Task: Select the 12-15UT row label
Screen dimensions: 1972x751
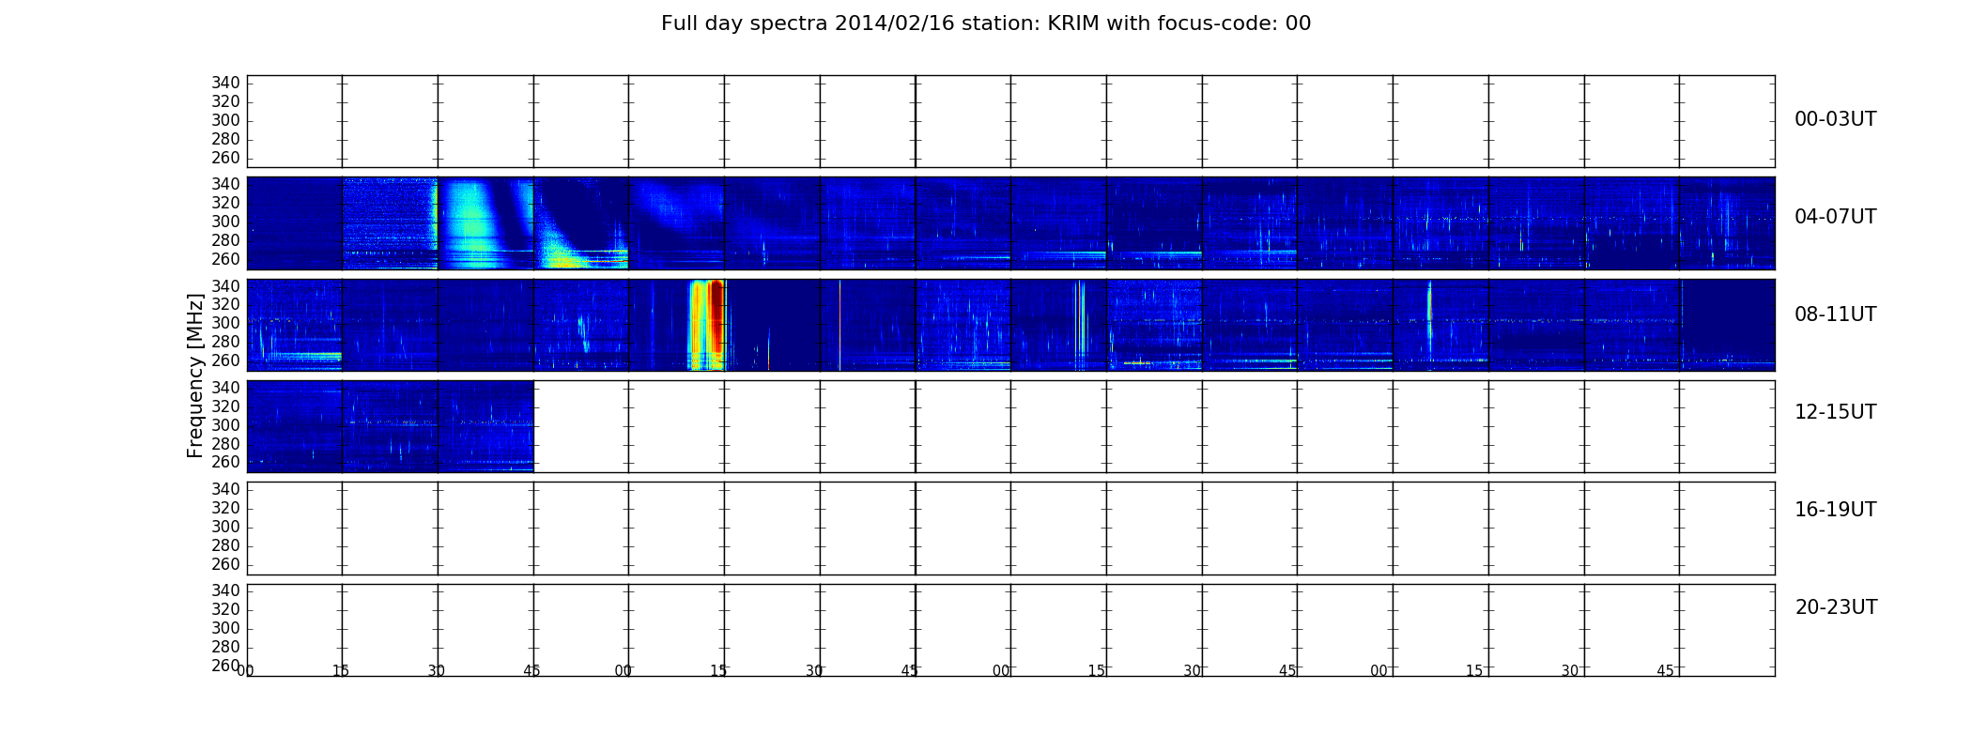Action: tap(1835, 412)
